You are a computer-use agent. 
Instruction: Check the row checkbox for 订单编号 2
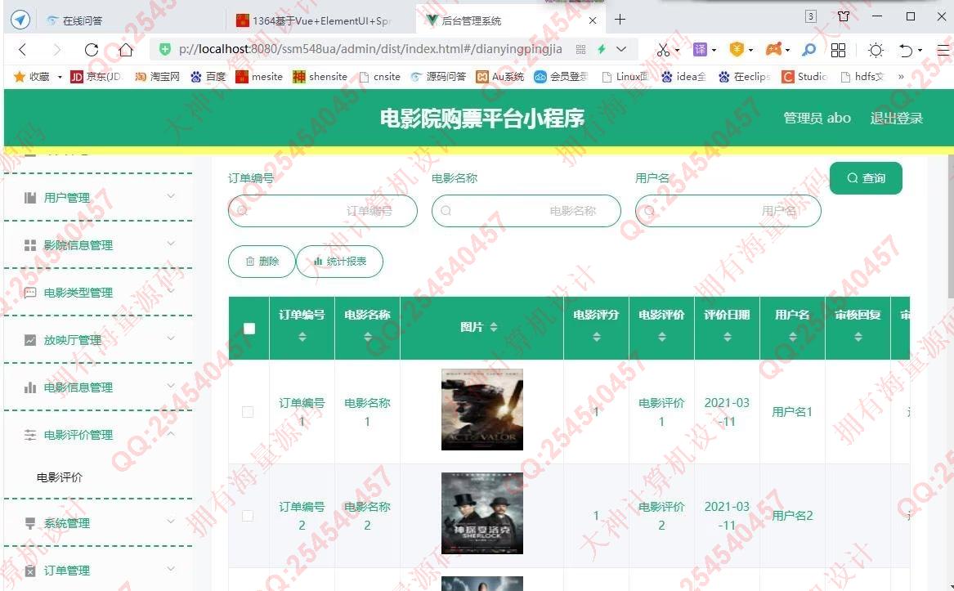[248, 516]
